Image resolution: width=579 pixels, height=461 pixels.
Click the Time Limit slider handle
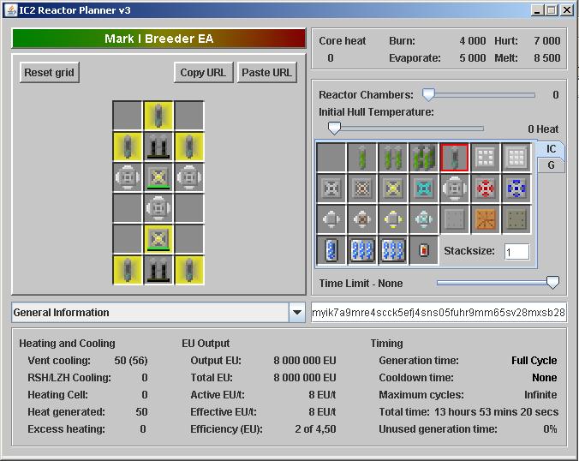(x=552, y=283)
